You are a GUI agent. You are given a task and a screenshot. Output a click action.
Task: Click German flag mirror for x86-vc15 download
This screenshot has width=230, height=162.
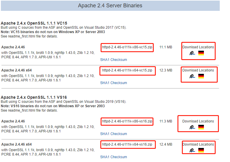click(x=201, y=53)
